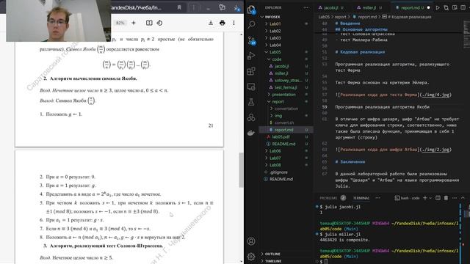Kill the terminal with trash icon
The image size is (470, 264).
(446, 198)
